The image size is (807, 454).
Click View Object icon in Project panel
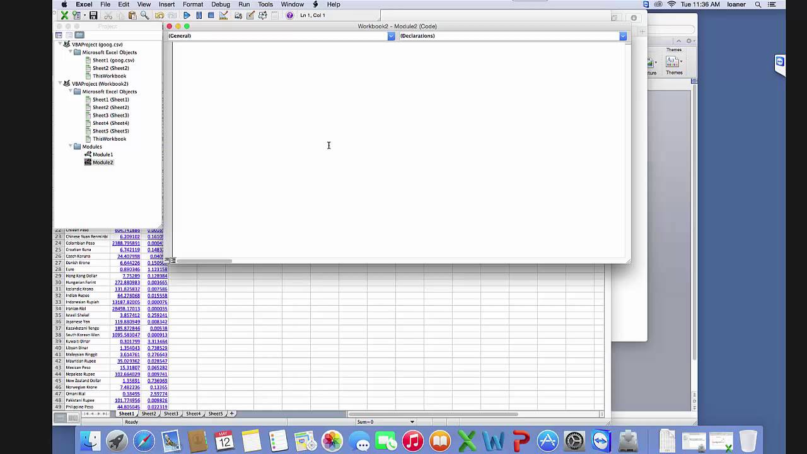pos(69,35)
